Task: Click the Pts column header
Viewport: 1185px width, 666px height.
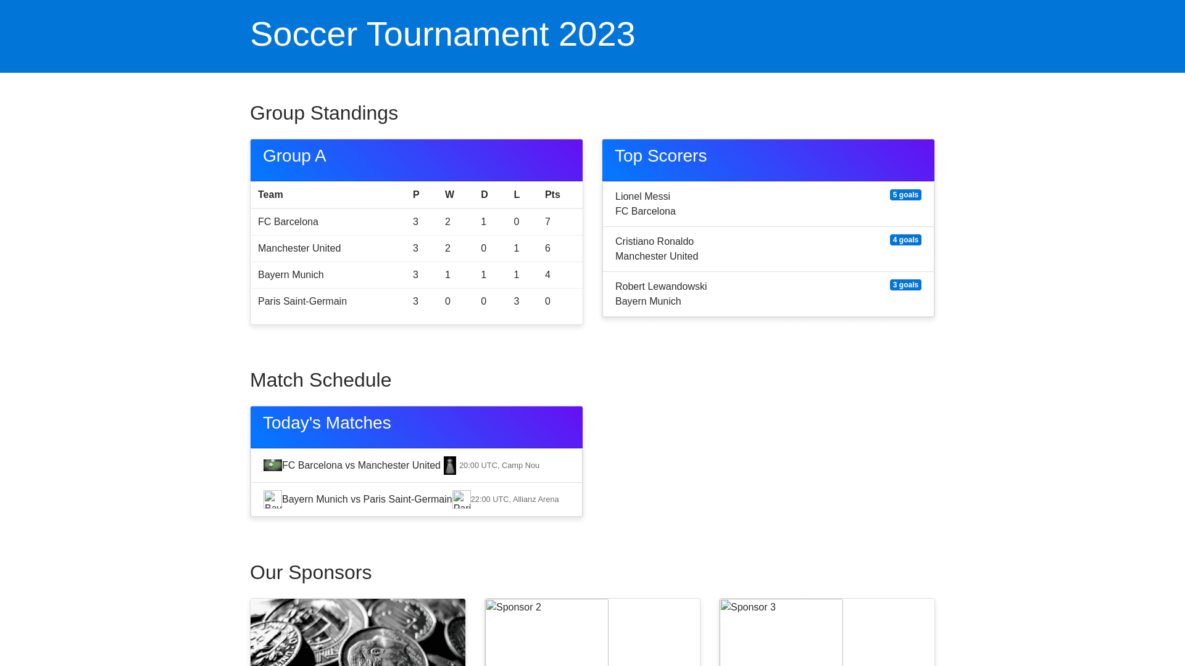Action: (552, 195)
